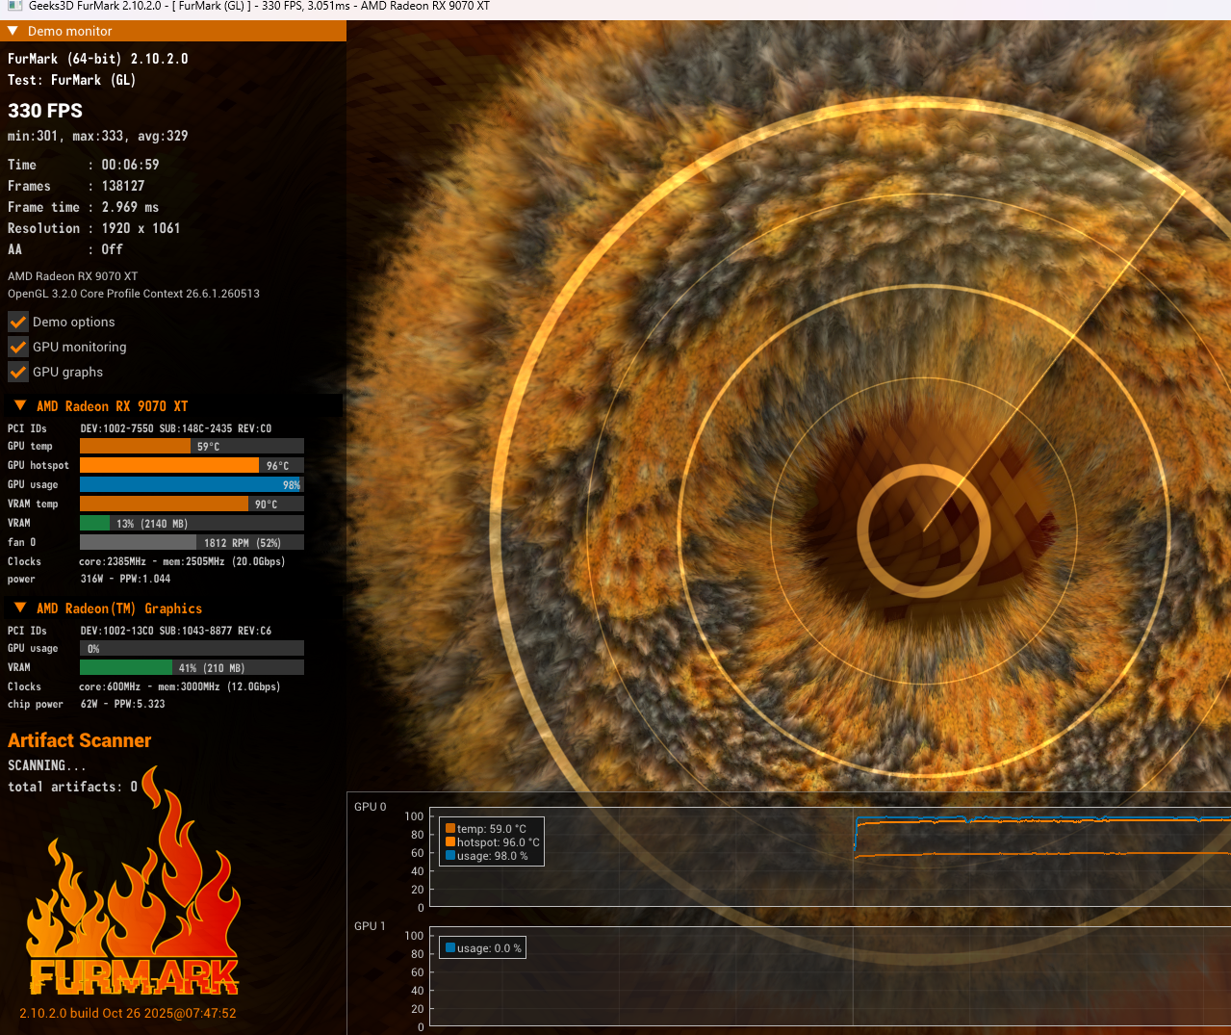Click the GPU hotspot 96°C bar
Viewport: 1231px width, 1035px height.
tap(192, 465)
